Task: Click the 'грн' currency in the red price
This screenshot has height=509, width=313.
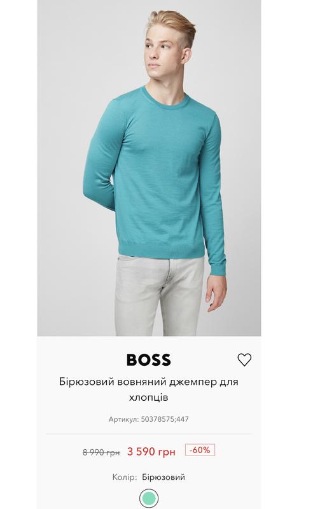Action: [x=166, y=452]
